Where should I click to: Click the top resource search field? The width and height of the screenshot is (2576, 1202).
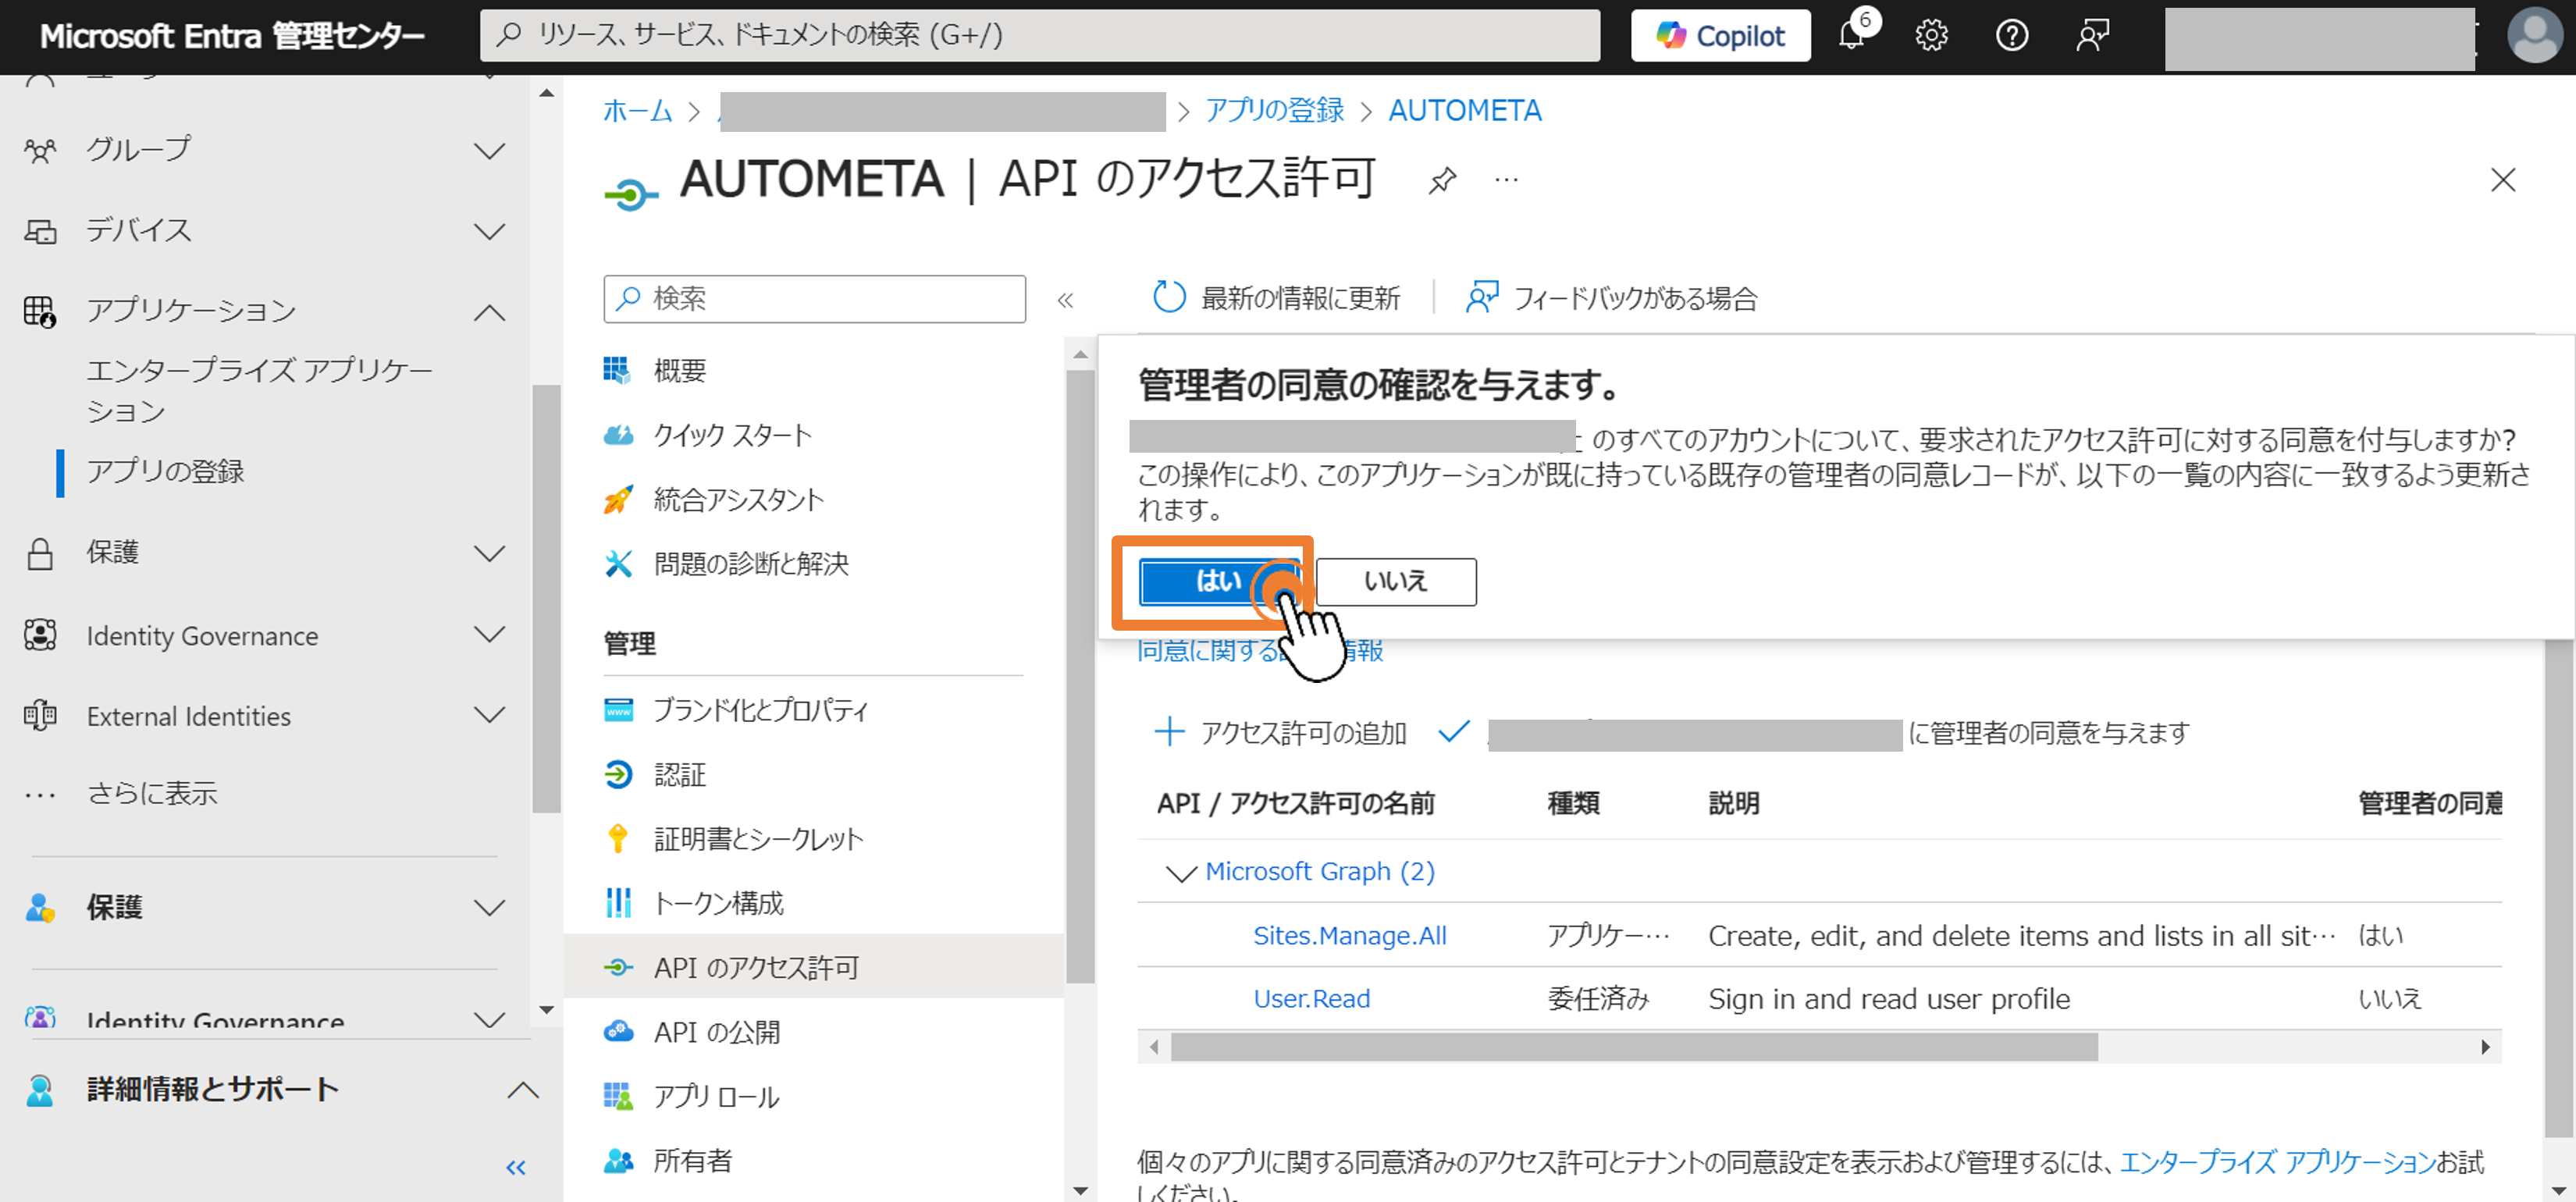pyautogui.click(x=1040, y=36)
